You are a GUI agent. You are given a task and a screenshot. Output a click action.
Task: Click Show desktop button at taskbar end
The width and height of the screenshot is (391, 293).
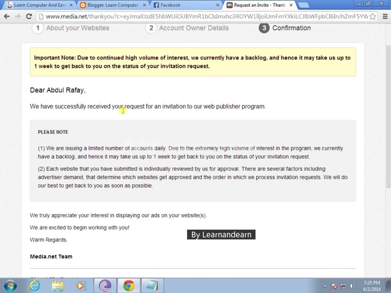click(x=389, y=285)
